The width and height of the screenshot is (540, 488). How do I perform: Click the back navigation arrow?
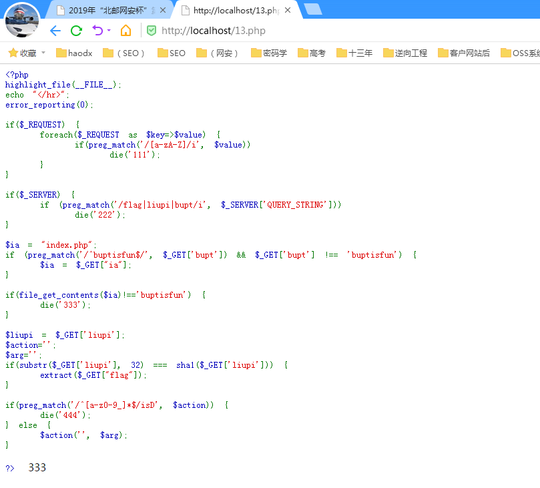pos(55,31)
